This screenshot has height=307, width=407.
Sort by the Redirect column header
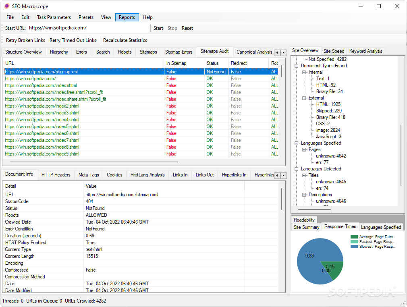tap(249, 63)
